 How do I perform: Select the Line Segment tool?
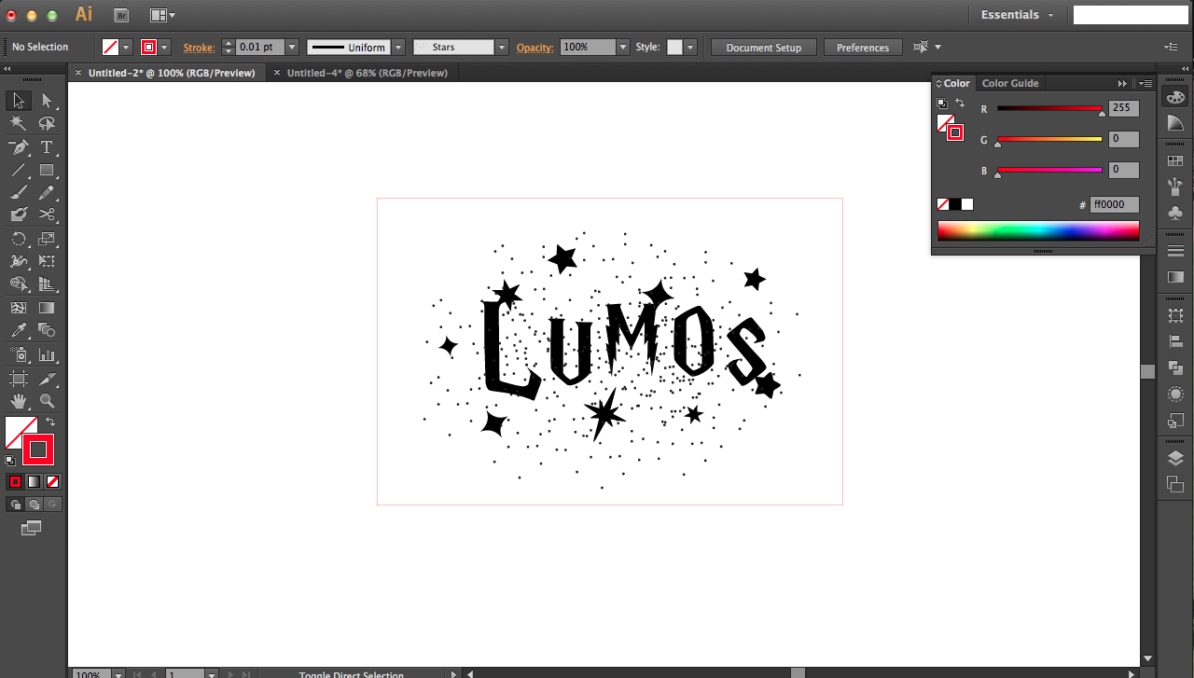coord(18,170)
